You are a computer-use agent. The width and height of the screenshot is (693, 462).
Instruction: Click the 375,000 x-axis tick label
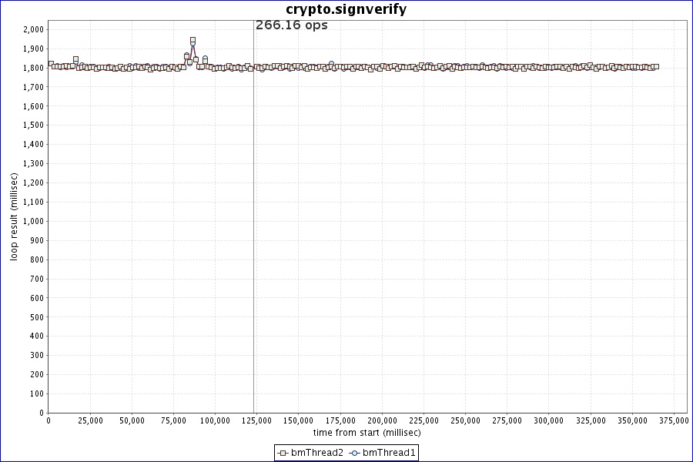[x=674, y=420]
